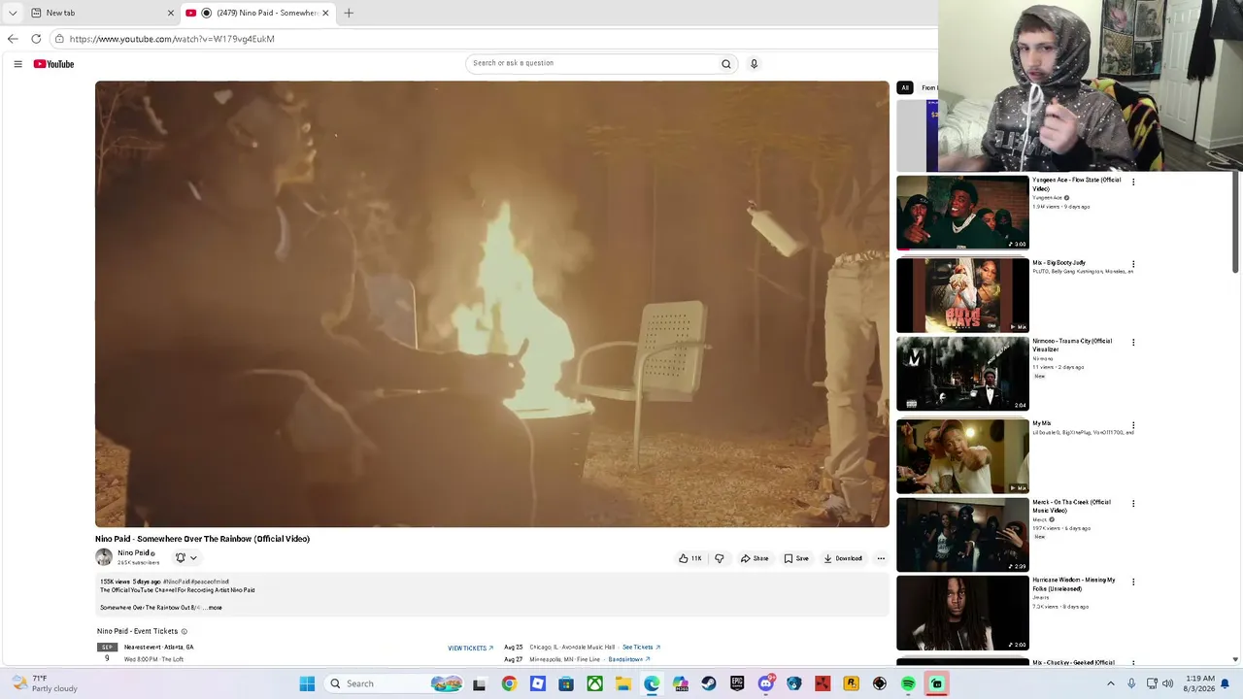Viewport: 1243px width, 699px height.
Task: Open Steam from the taskbar
Action: click(x=709, y=683)
